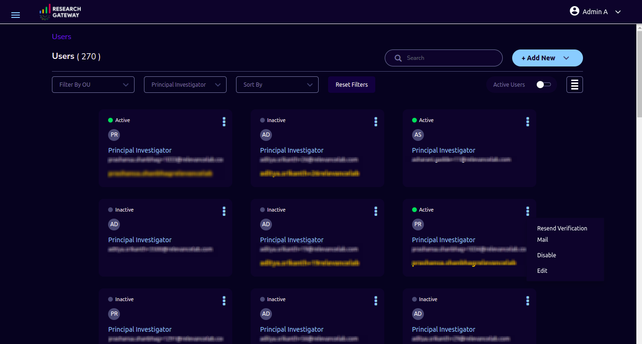Expand the chevron on Add New button

(x=566, y=58)
